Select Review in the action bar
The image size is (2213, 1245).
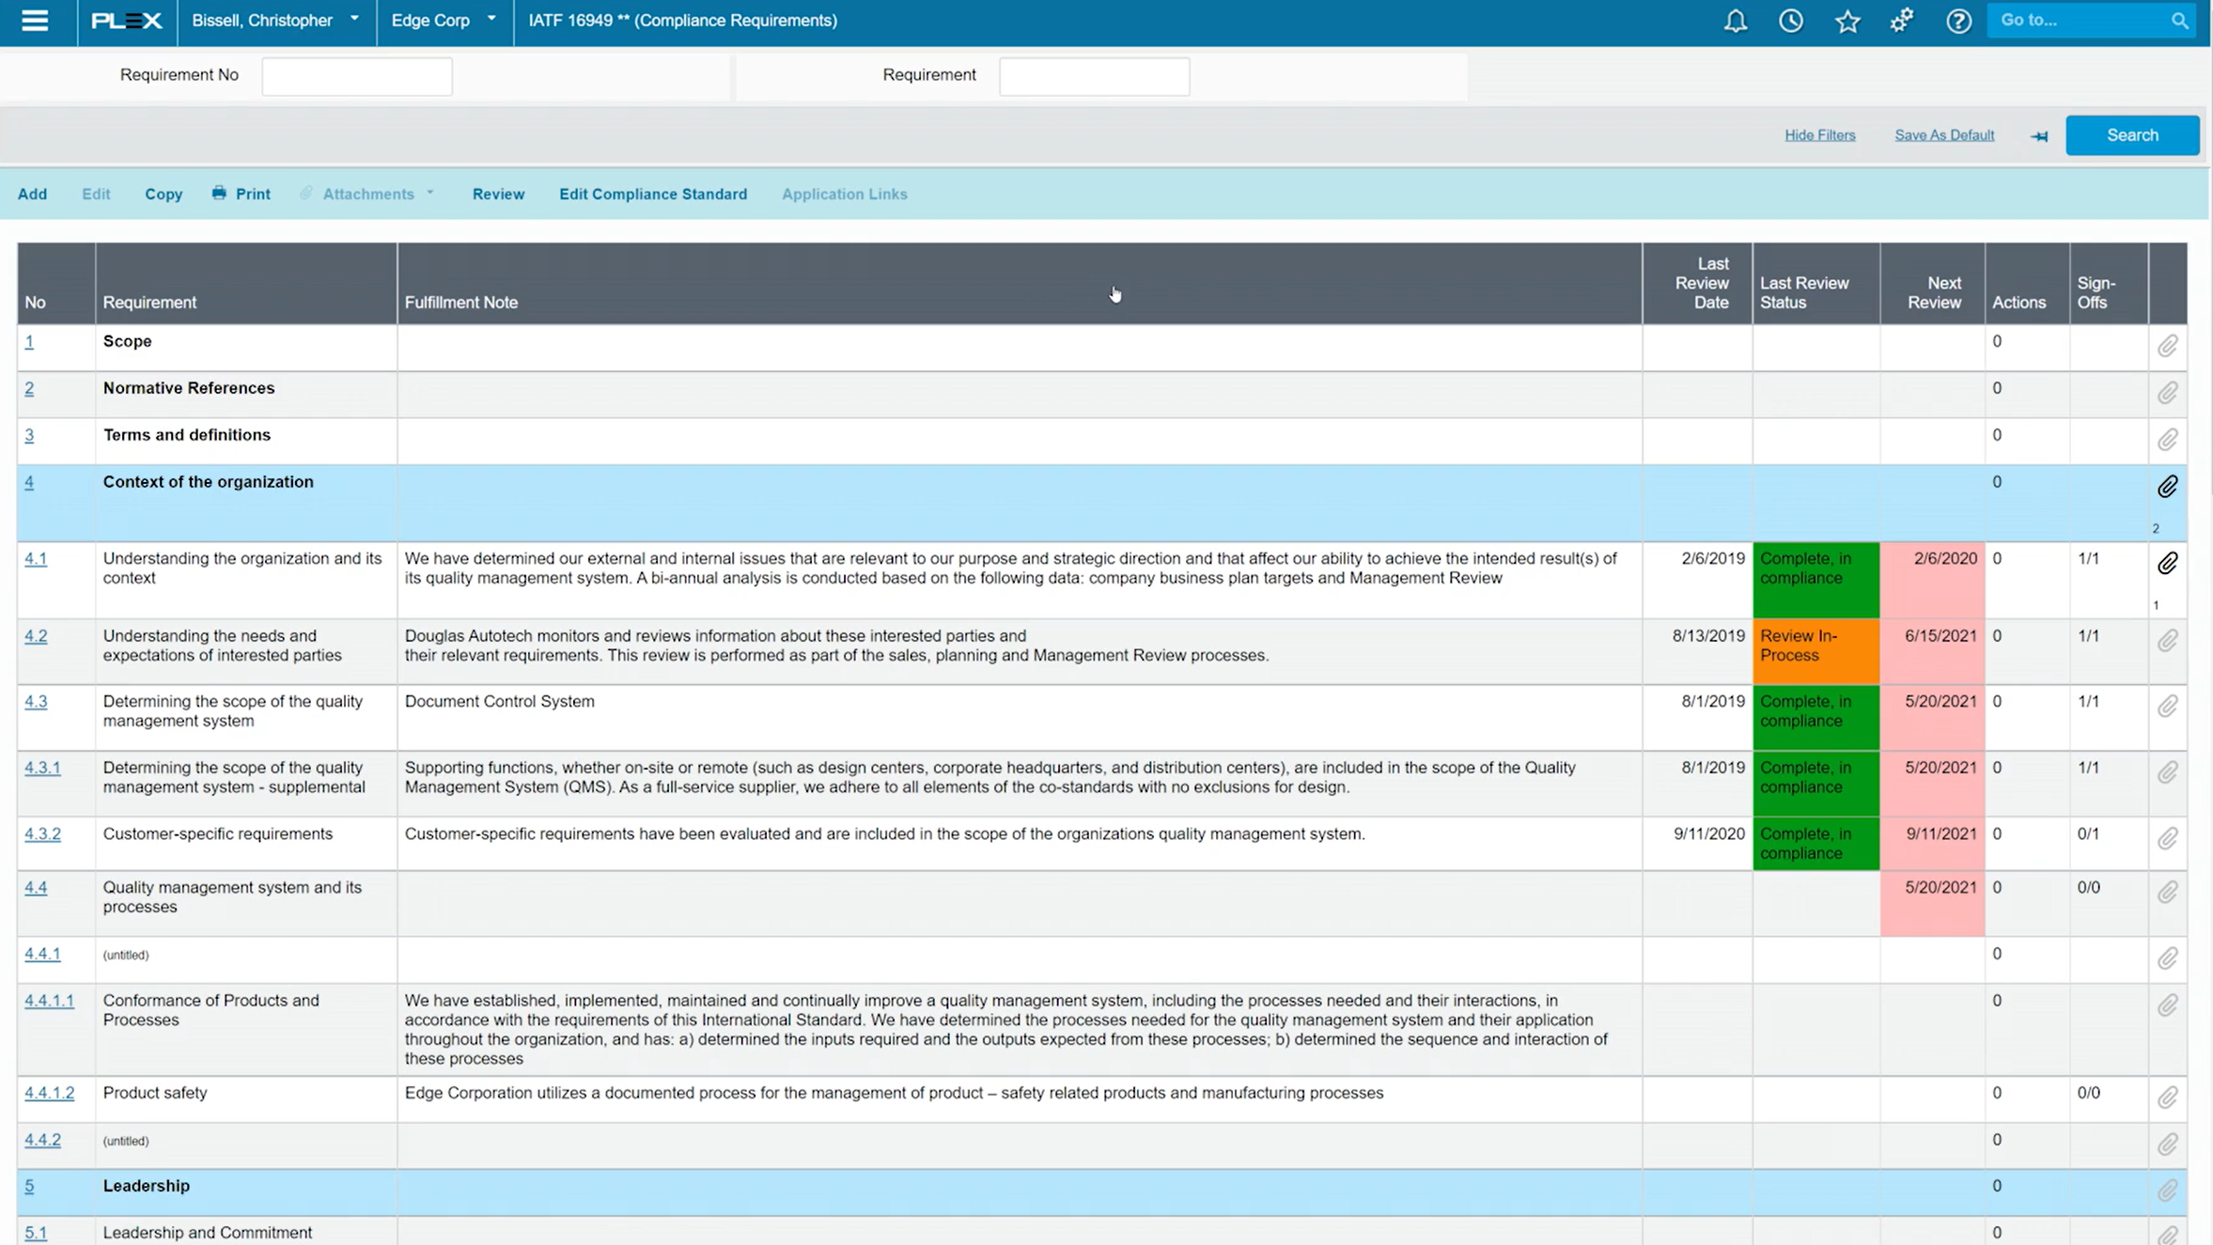click(498, 194)
